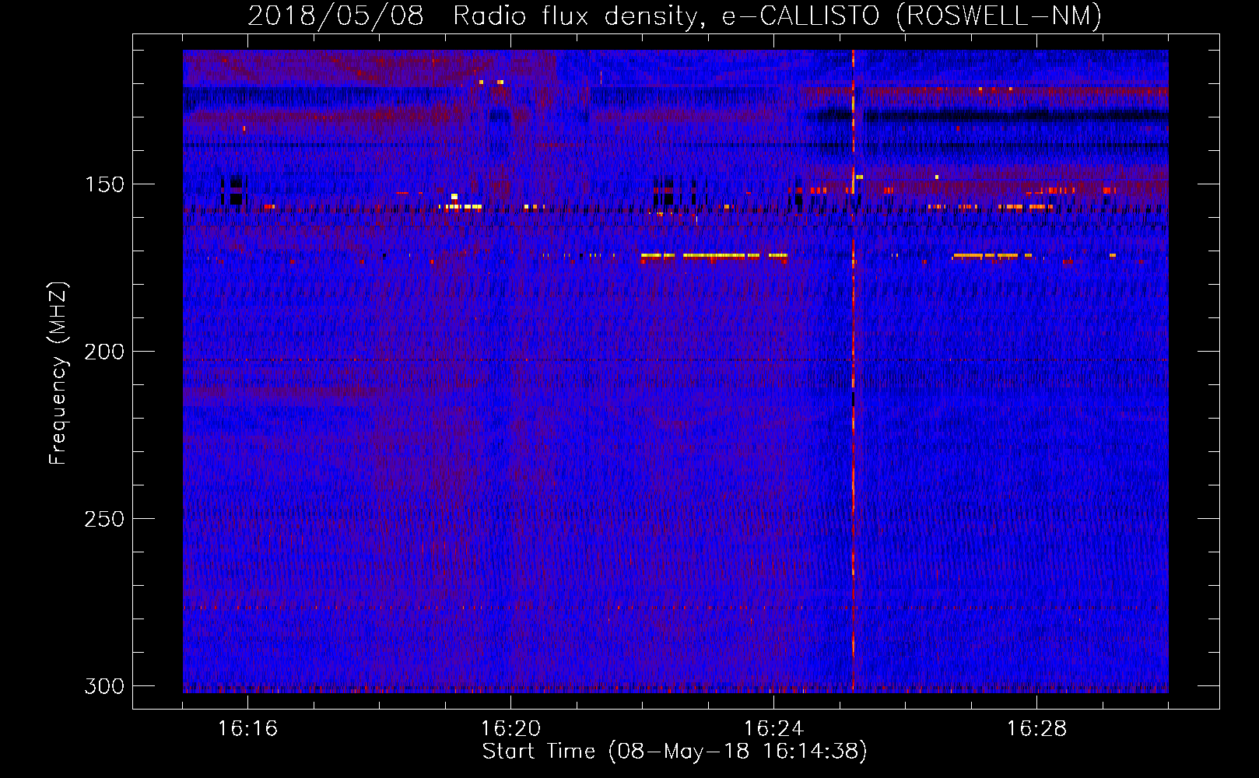1259x778 pixels.
Task: Click the bright vertical burst line near 16:25
Action: click(854, 371)
